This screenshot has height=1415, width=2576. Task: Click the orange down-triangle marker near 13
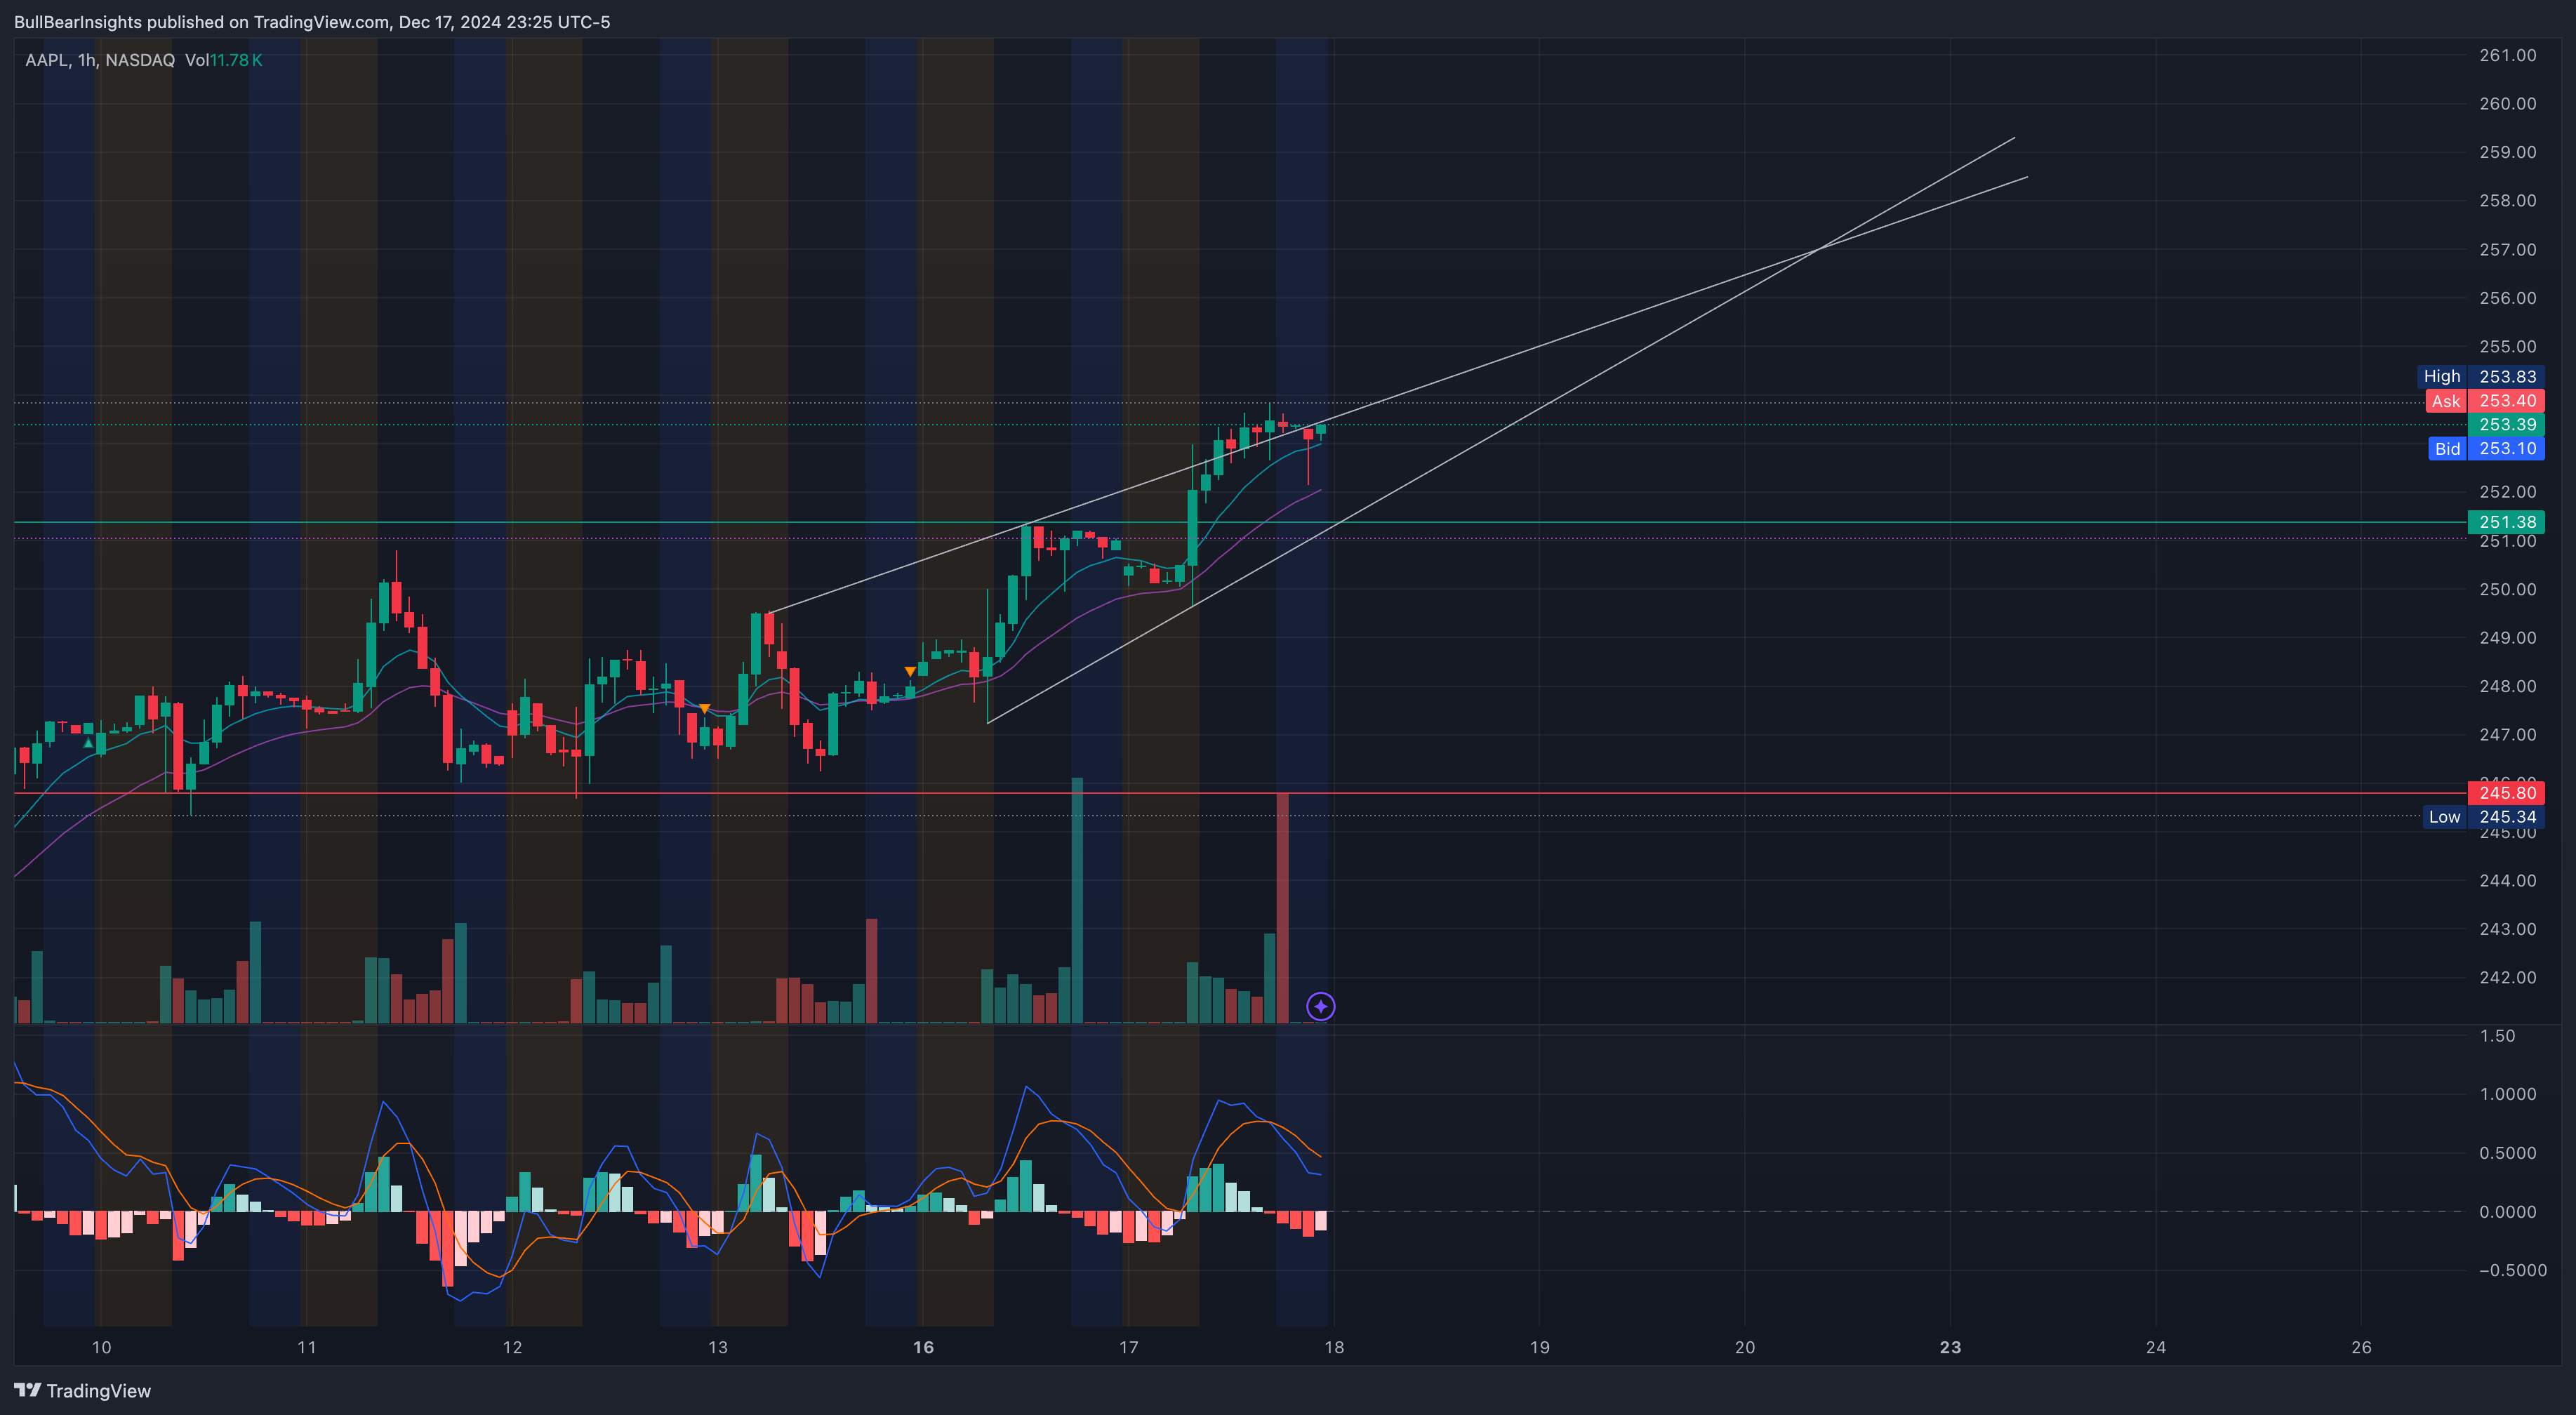click(704, 709)
